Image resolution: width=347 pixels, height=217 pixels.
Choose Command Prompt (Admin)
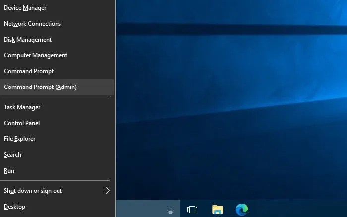[x=57, y=87]
